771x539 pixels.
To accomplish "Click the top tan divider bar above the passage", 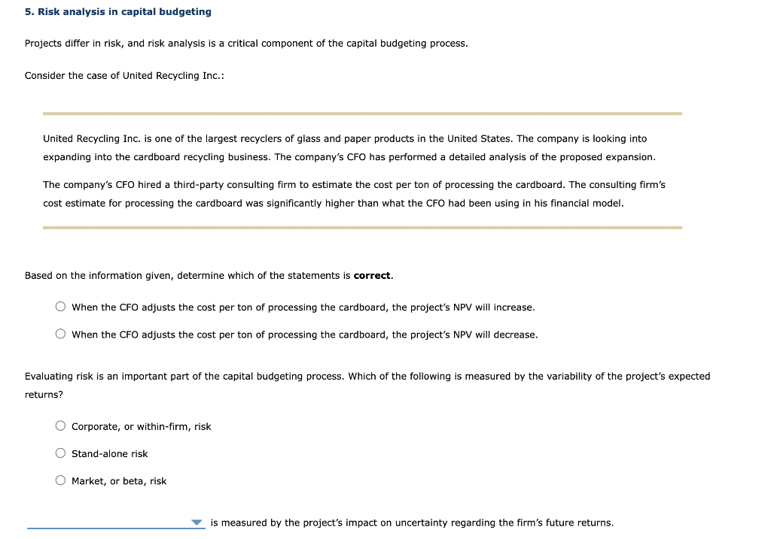I will tap(361, 113).
